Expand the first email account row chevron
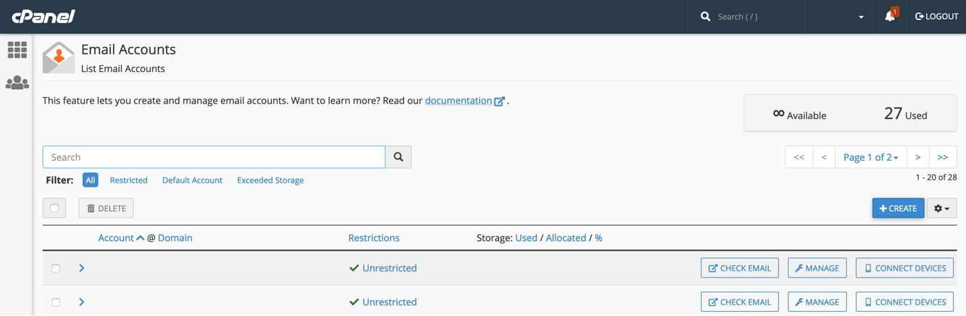The width and height of the screenshot is (966, 316). (x=81, y=268)
